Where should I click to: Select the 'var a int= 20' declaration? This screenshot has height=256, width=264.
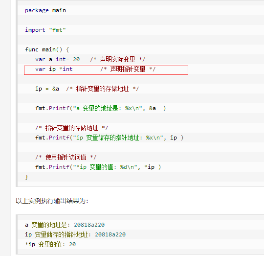[x=57, y=59]
